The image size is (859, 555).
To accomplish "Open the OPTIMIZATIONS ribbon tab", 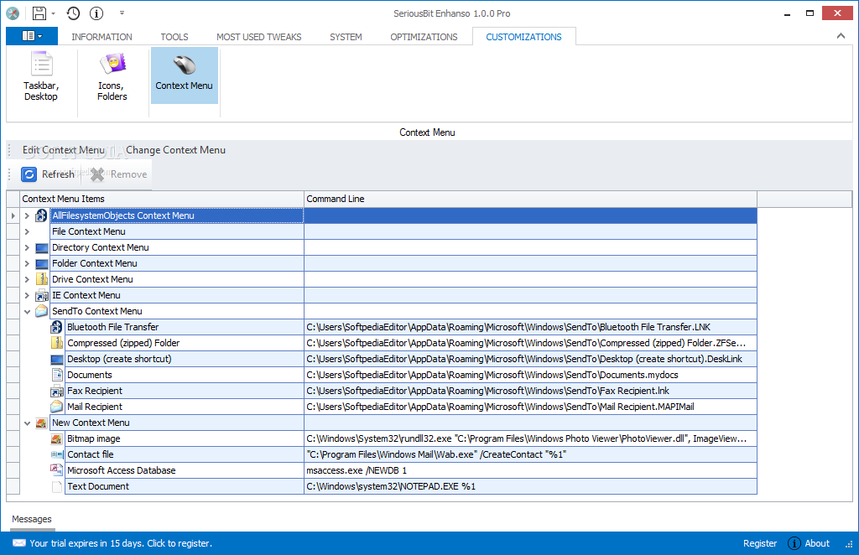I will pos(424,37).
